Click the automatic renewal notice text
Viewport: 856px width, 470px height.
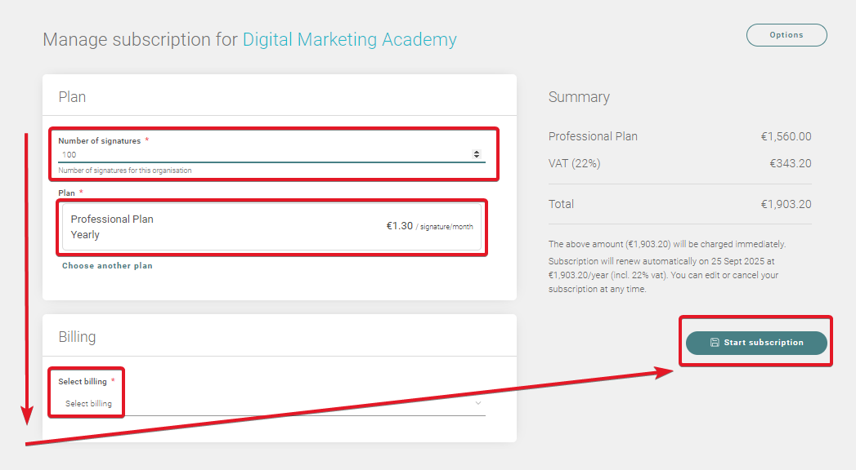[x=663, y=275]
